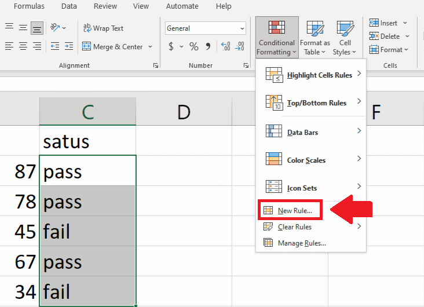This screenshot has height=307, width=424.
Task: Expand Top/Bottom Rules submenu
Action: 311,103
